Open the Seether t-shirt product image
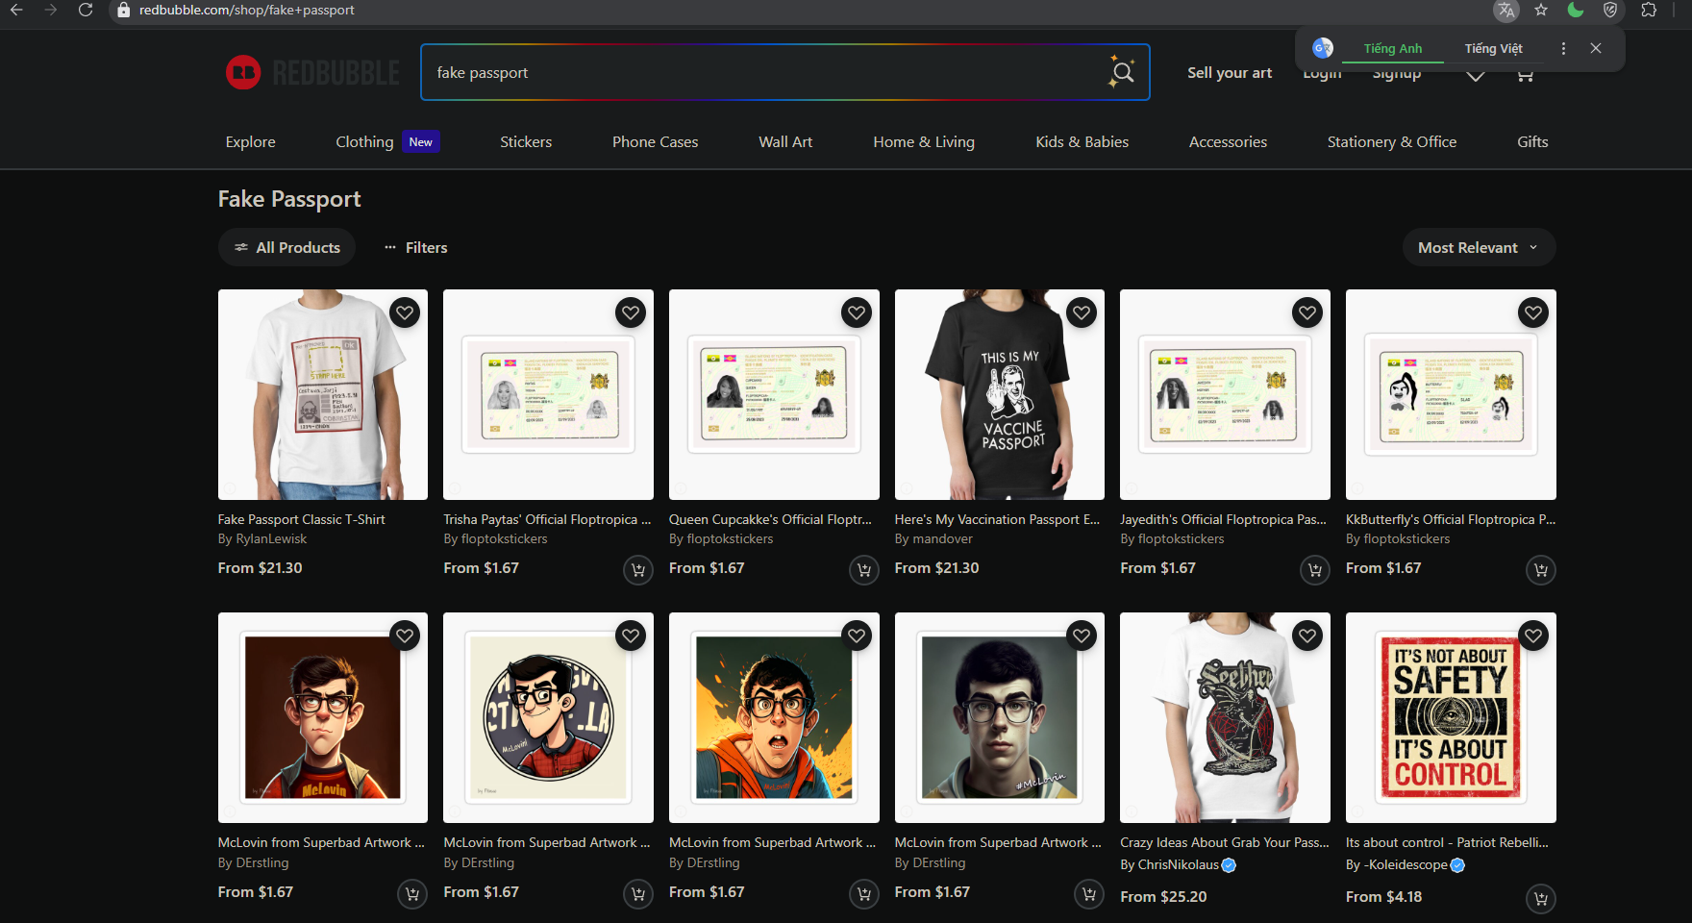 coord(1225,717)
